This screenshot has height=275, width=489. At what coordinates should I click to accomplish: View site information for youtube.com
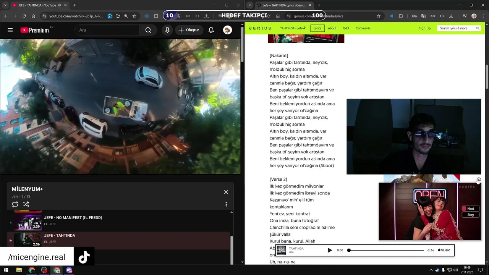44,16
